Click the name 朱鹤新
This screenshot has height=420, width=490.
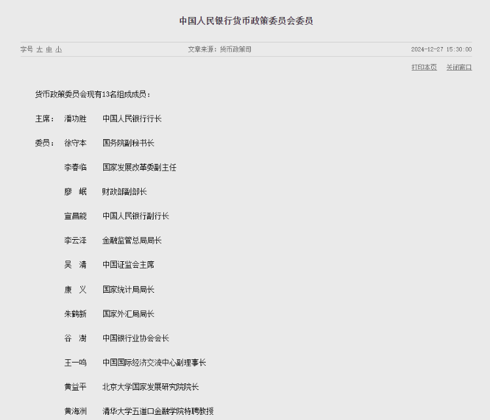point(75,314)
